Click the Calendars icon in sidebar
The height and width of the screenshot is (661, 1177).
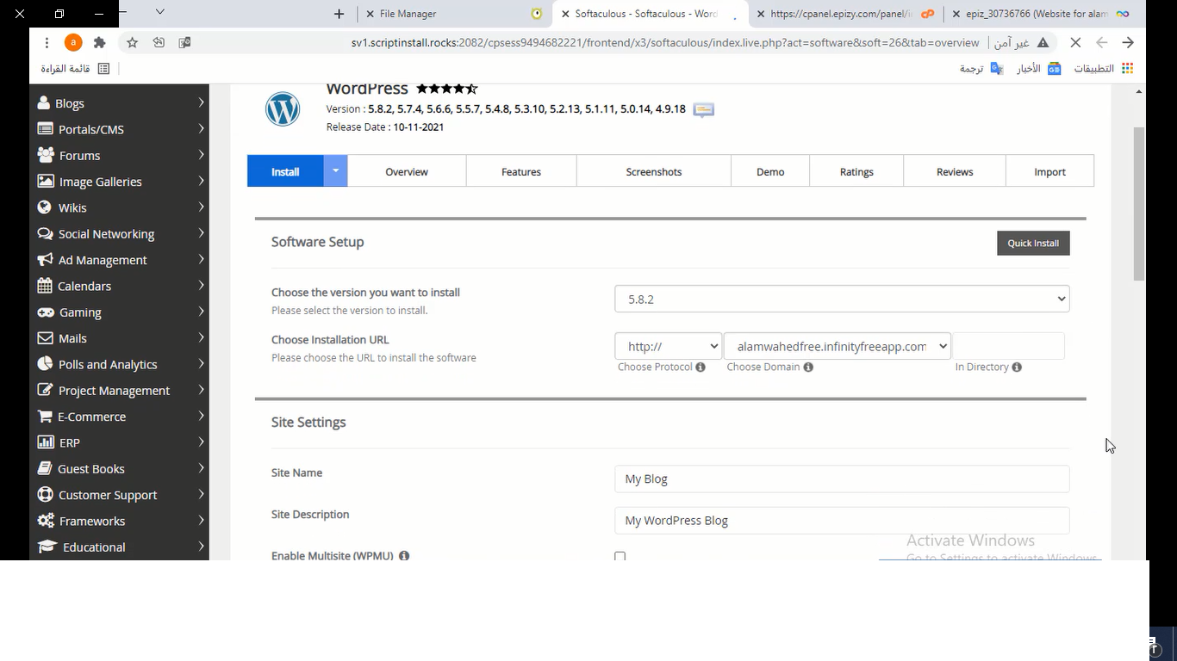click(45, 285)
